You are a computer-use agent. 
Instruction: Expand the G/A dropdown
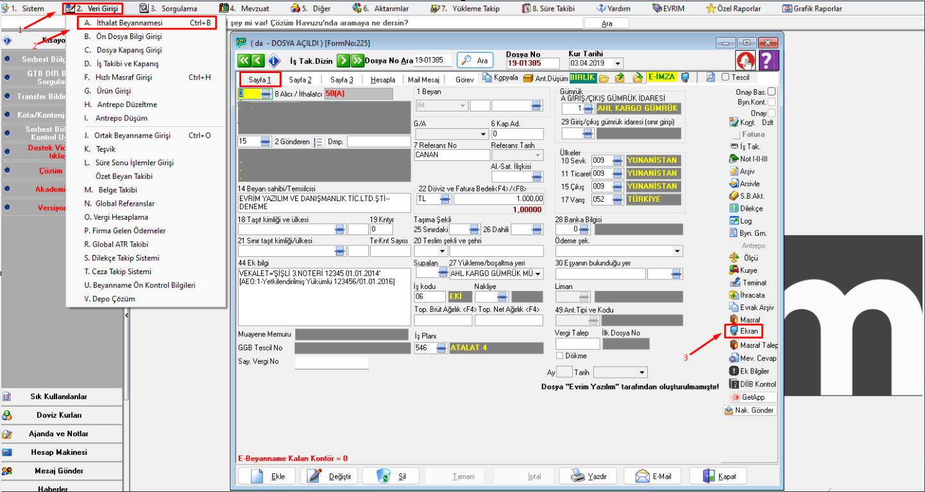[483, 134]
